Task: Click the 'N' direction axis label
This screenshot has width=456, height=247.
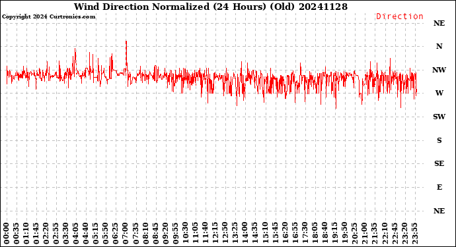Action: pos(439,46)
